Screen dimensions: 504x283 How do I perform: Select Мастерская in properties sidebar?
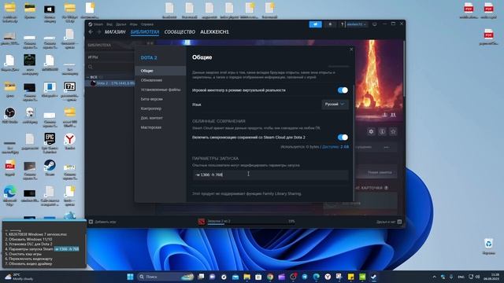coord(161,127)
